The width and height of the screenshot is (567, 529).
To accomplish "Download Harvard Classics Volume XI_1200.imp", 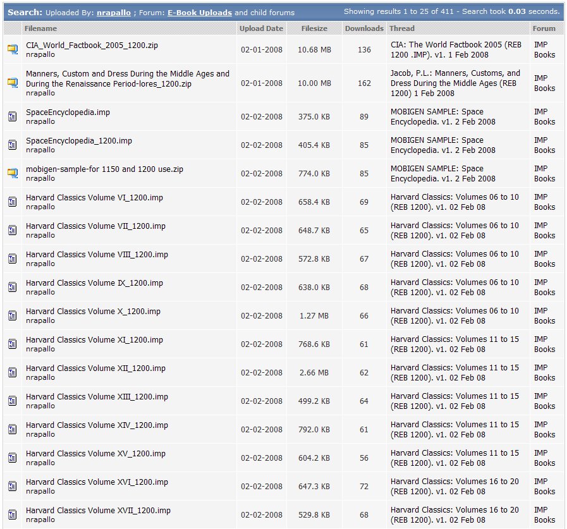I will 94,340.
